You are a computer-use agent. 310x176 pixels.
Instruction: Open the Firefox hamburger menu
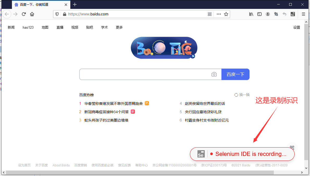click(x=303, y=14)
